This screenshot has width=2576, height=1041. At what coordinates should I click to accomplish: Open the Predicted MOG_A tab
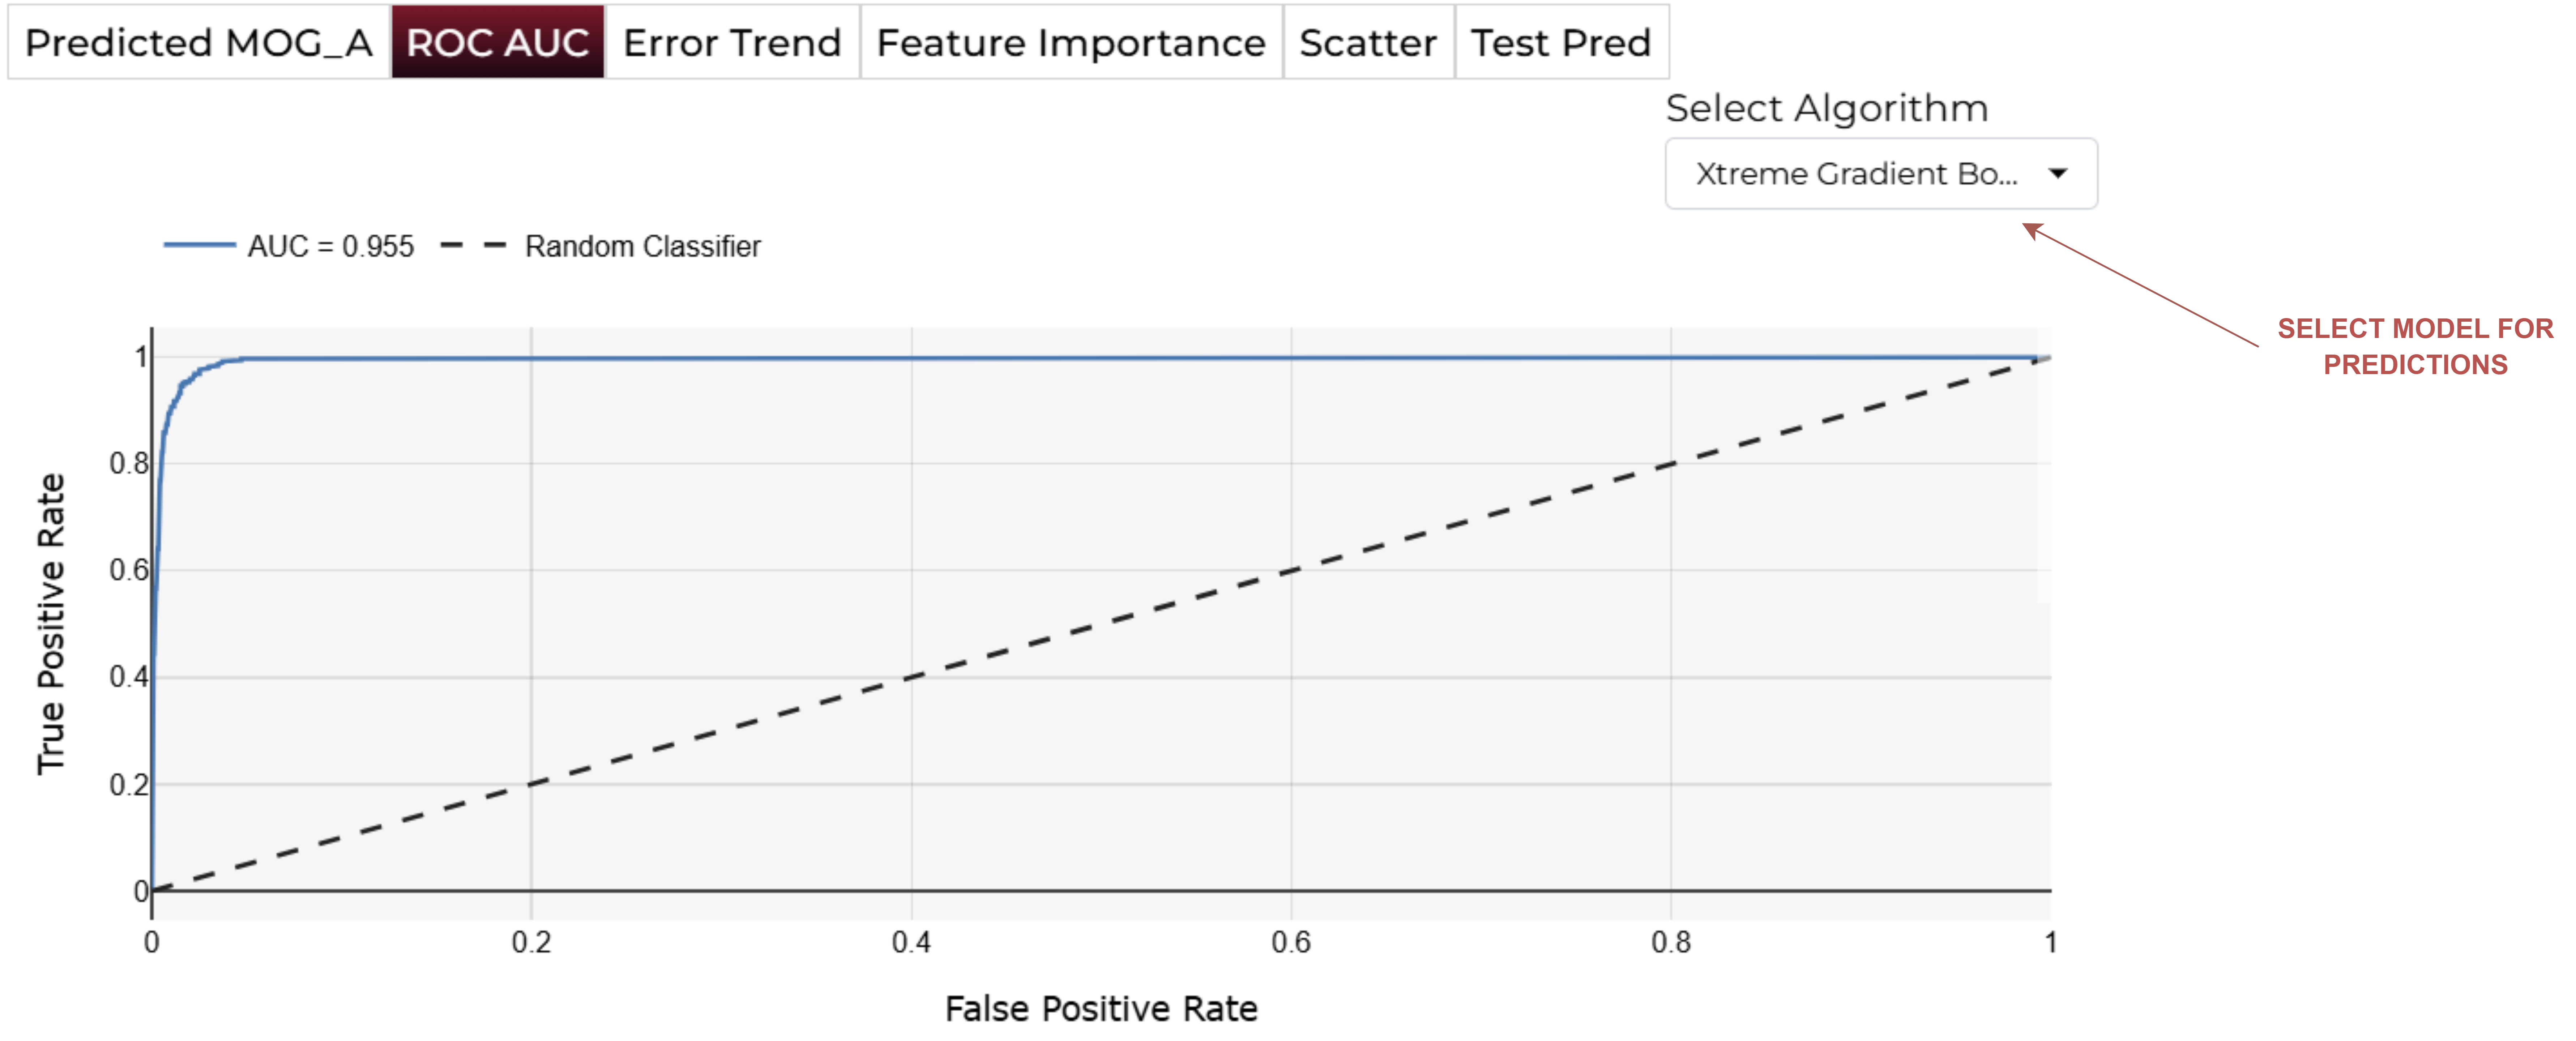click(x=198, y=43)
